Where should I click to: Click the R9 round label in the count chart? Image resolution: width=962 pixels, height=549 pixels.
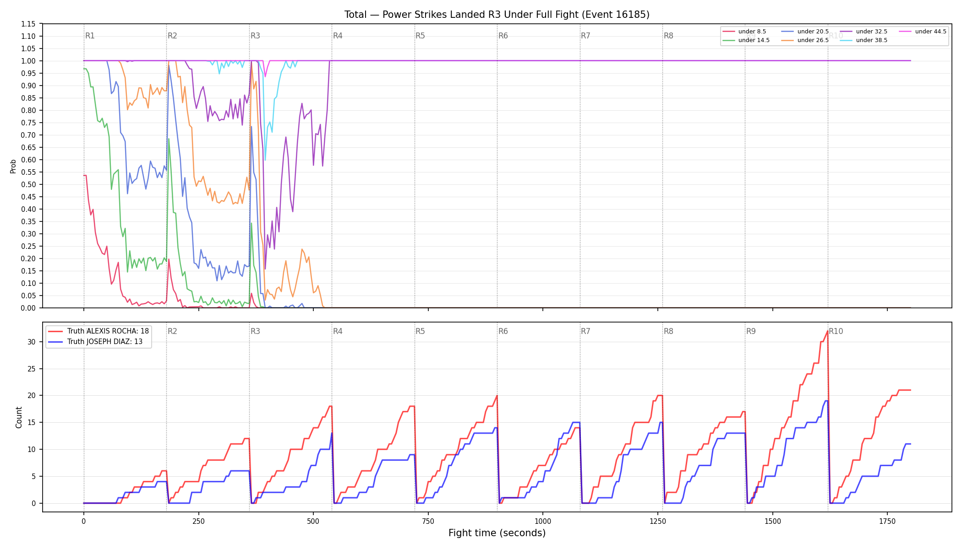(x=751, y=331)
